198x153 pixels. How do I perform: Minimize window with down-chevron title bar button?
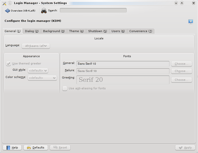pos(176,3)
